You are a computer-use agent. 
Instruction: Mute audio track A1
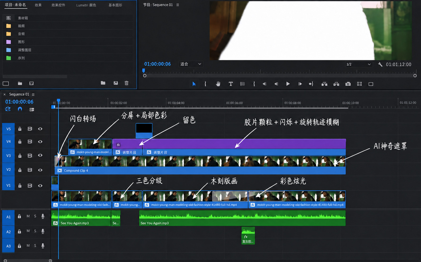[x=28, y=216]
